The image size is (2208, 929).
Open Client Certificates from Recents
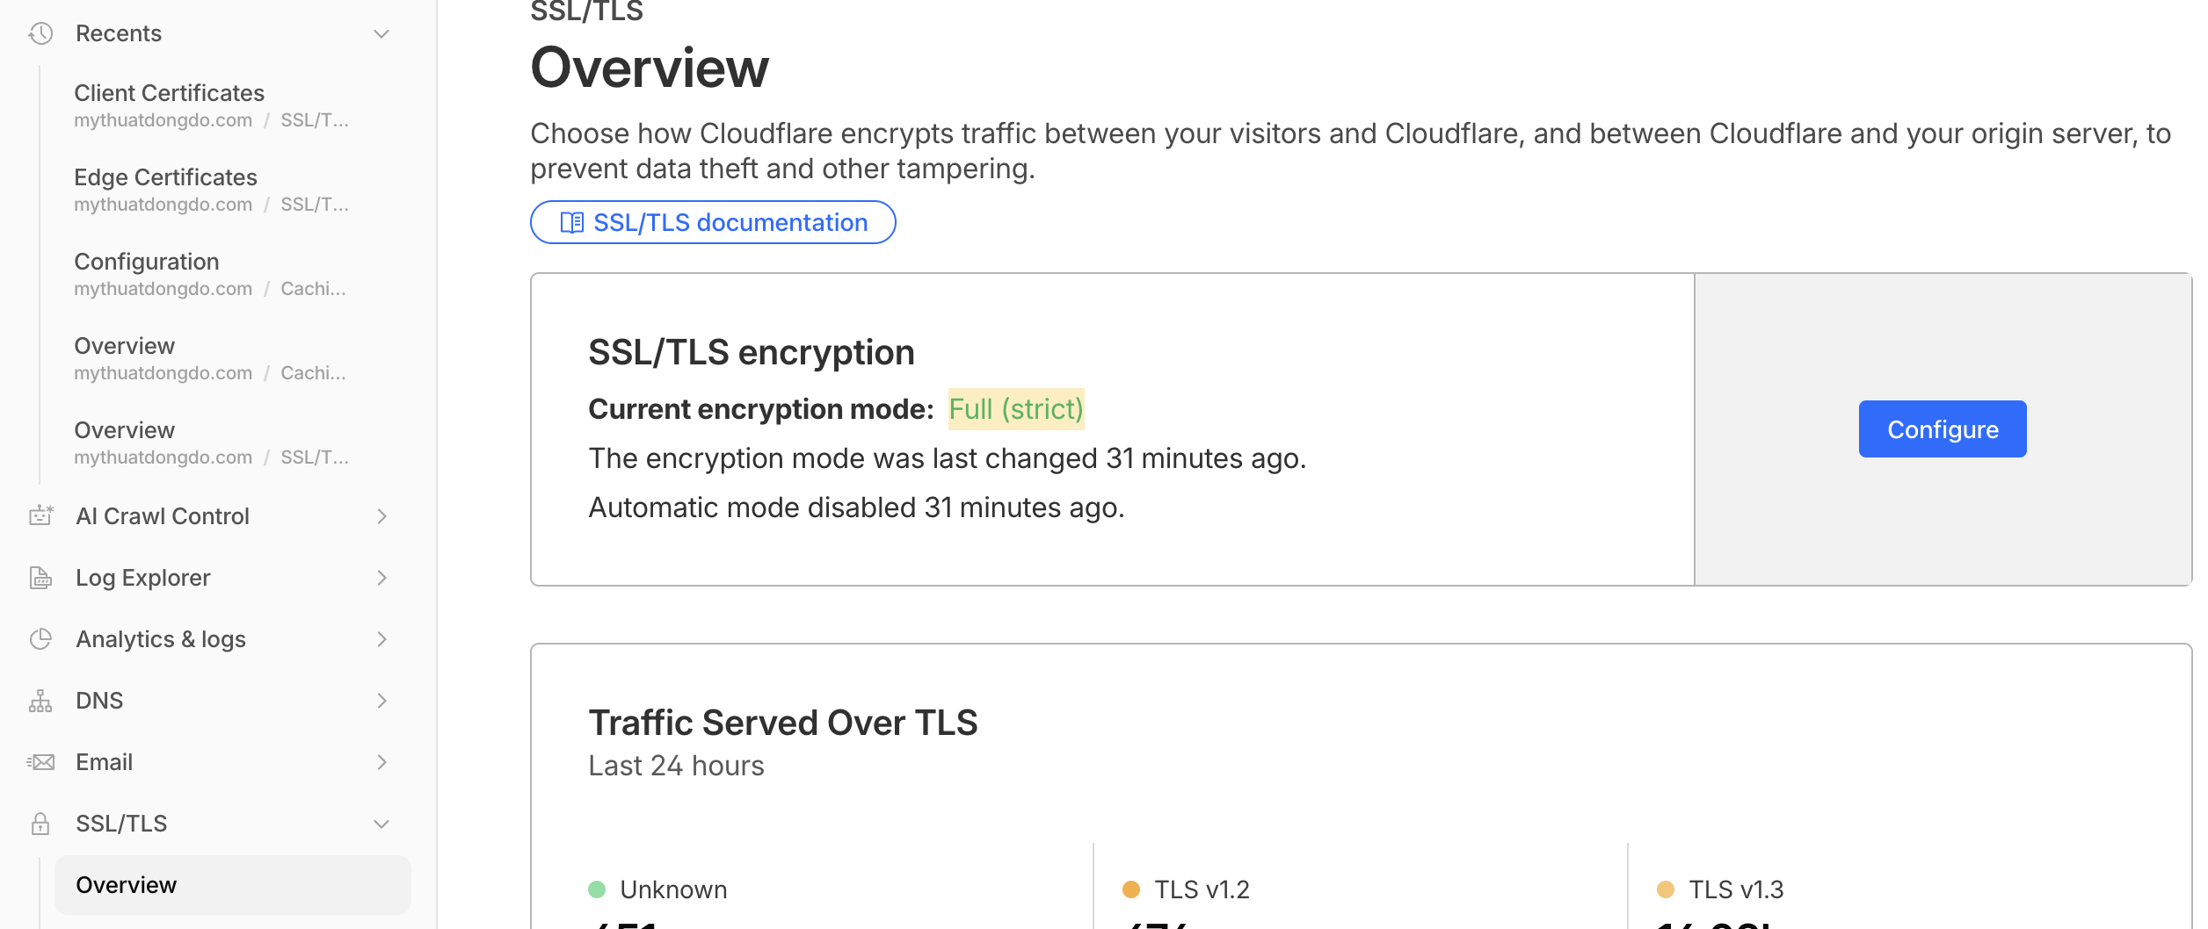pos(170,93)
